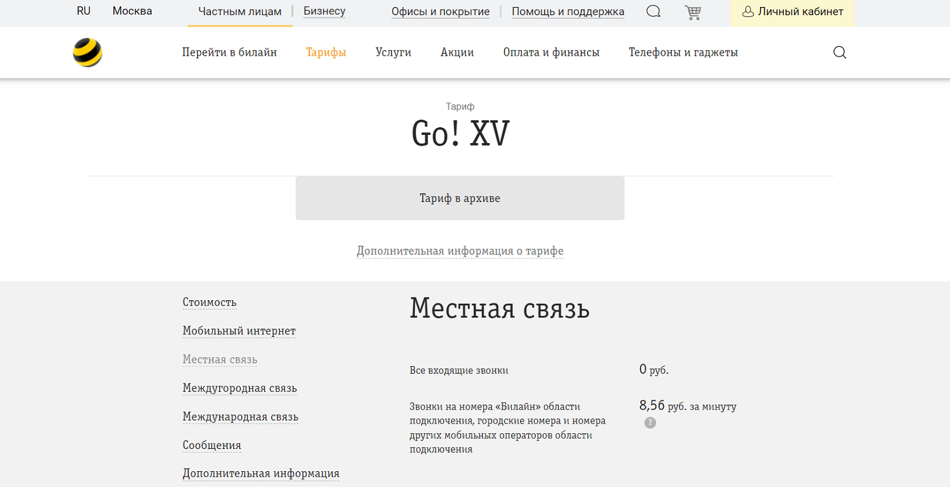Click the 0 руб. price value
Viewport: 950px width, 487px height.
pyautogui.click(x=654, y=370)
